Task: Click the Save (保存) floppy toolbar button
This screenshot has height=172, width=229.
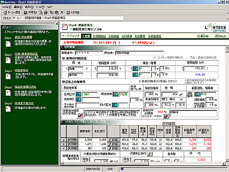Action: tap(30, 12)
